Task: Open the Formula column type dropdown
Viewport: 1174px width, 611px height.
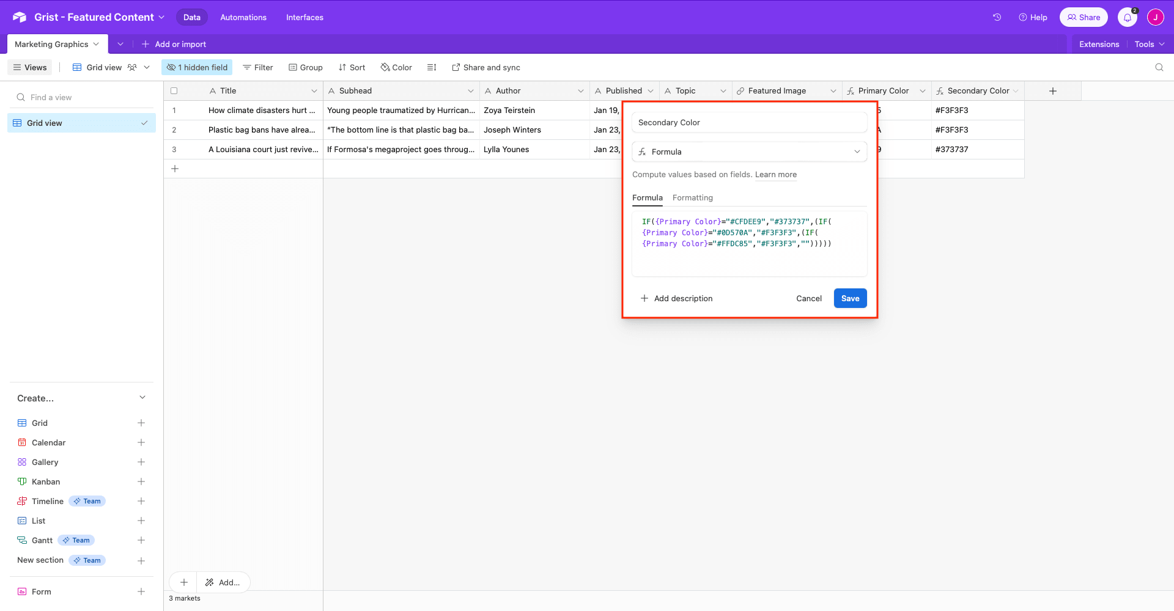Action: coord(857,152)
